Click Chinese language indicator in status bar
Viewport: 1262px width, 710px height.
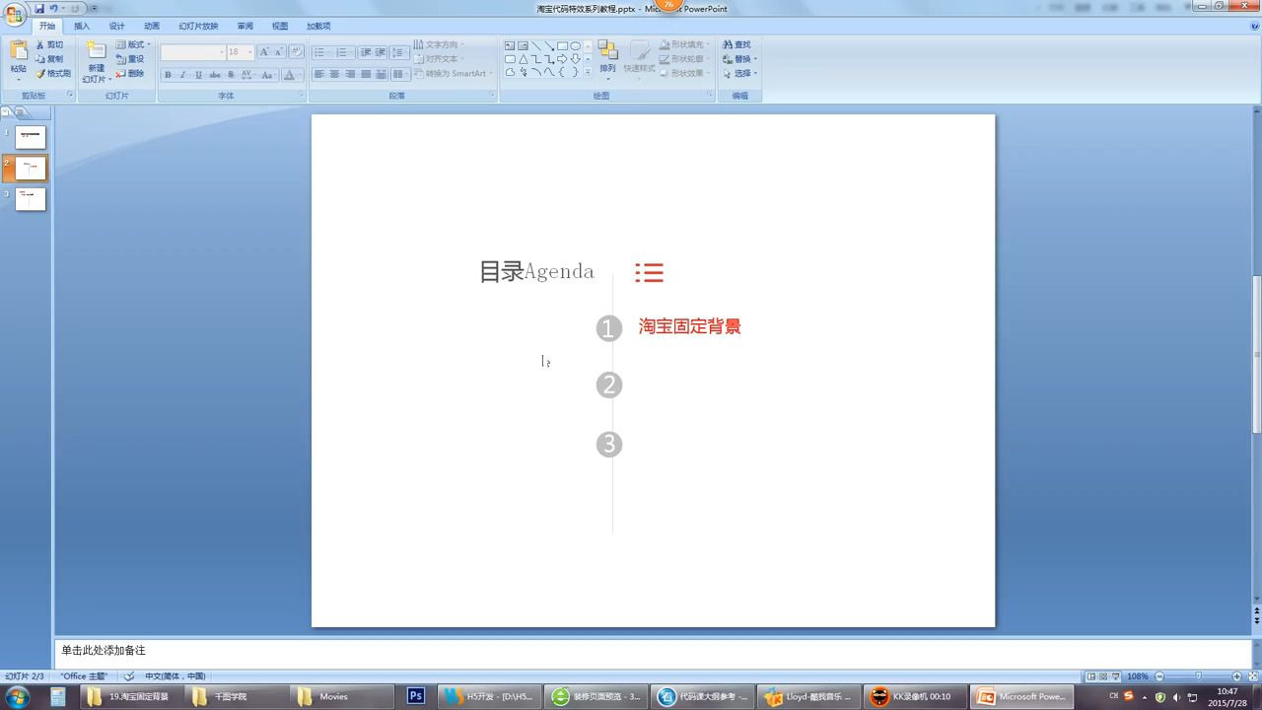pos(175,676)
